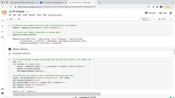Collapse the header with the chevron up
Image resolution: width=175 pixels, height=98 pixels.
pyautogui.click(x=171, y=19)
